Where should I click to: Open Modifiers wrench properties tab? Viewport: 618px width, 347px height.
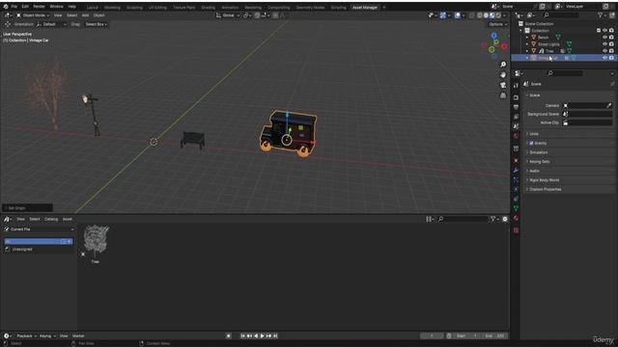click(x=516, y=171)
